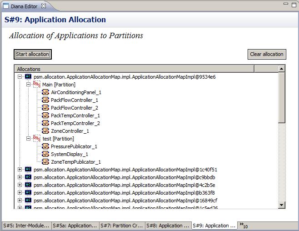This screenshot has height=231, width=299.
Task: Click the J icon of ZoneController_1
Action: point(45,131)
